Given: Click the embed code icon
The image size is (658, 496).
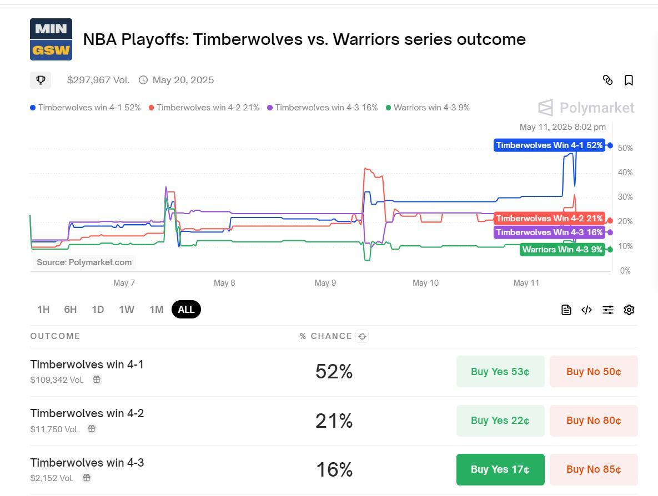Looking at the screenshot, I should coord(586,310).
